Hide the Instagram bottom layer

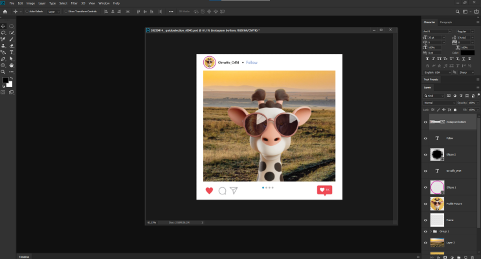click(425, 122)
